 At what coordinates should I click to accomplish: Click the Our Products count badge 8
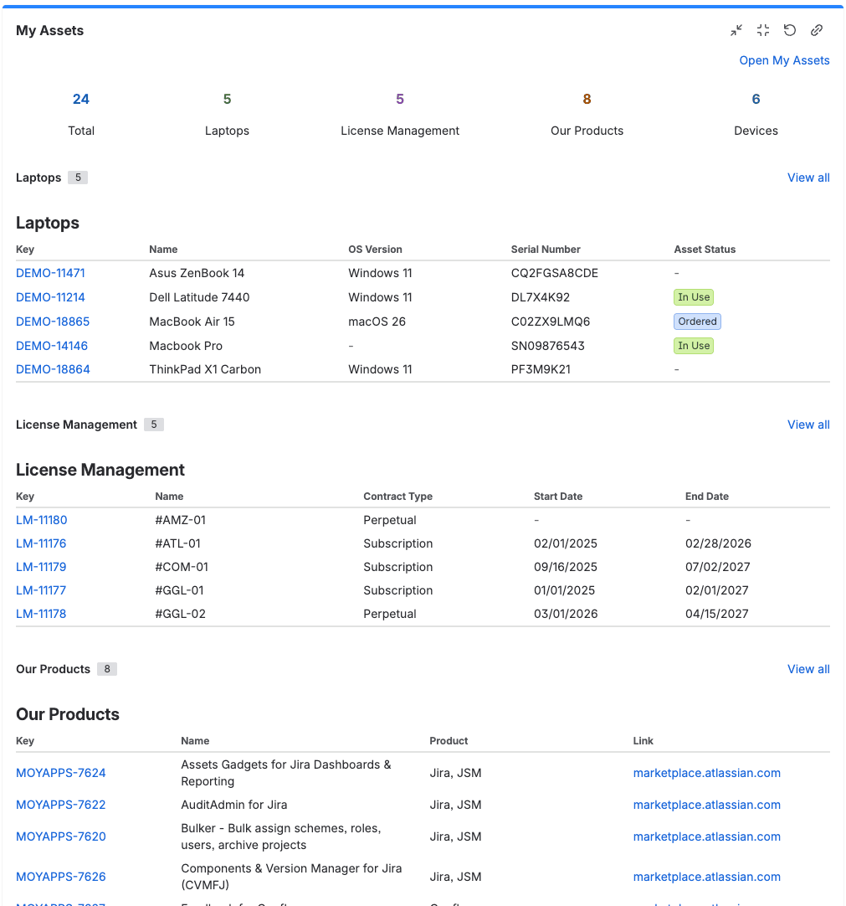coord(107,669)
